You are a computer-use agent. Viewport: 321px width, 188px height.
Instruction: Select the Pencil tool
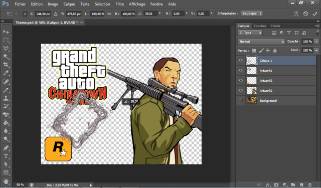(x=6, y=90)
